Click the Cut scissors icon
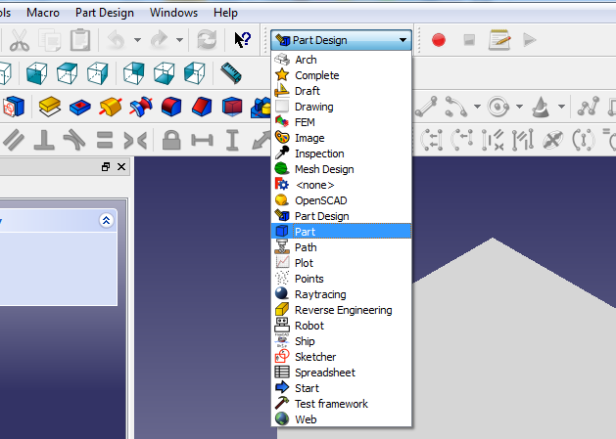 19,40
